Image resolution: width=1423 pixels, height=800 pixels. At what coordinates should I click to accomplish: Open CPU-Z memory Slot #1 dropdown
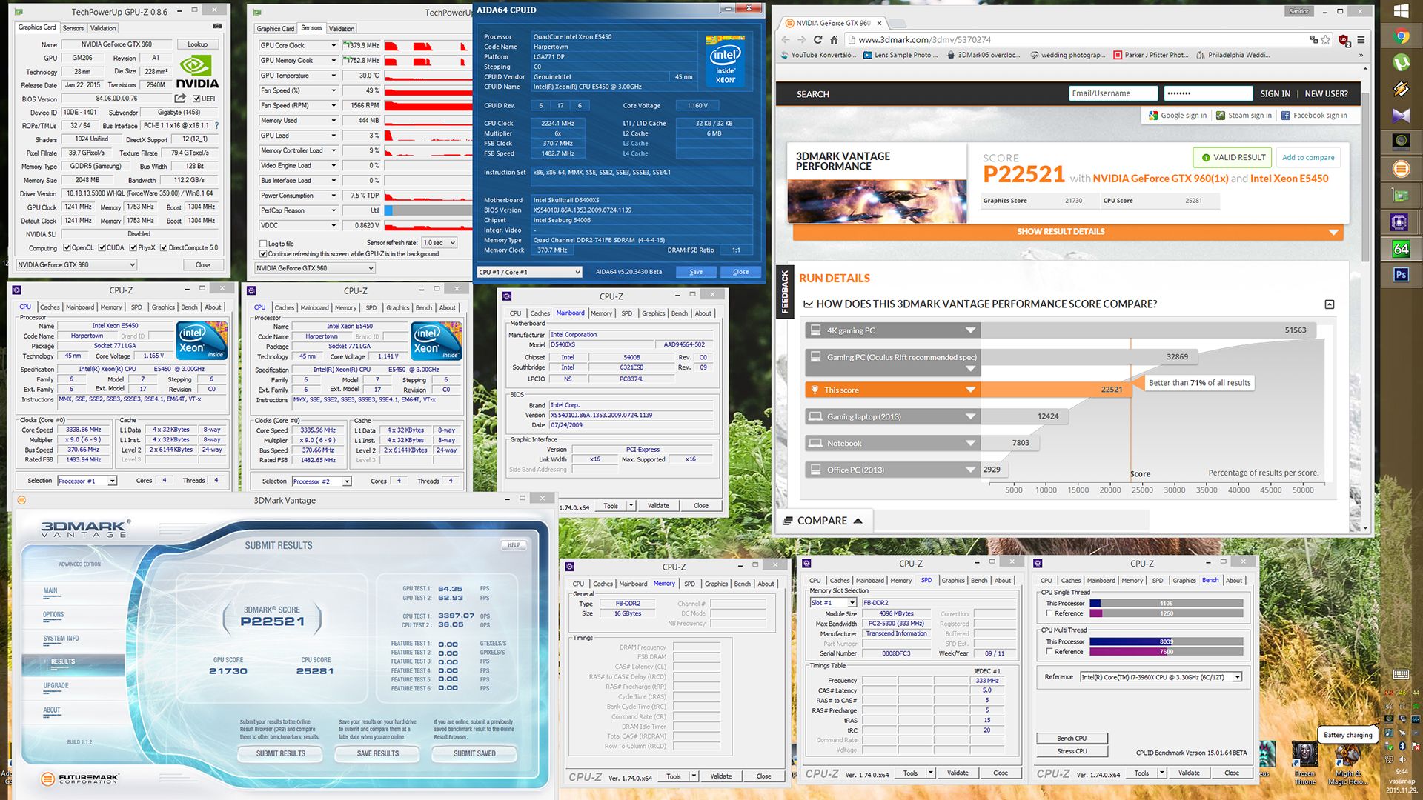[x=833, y=603]
